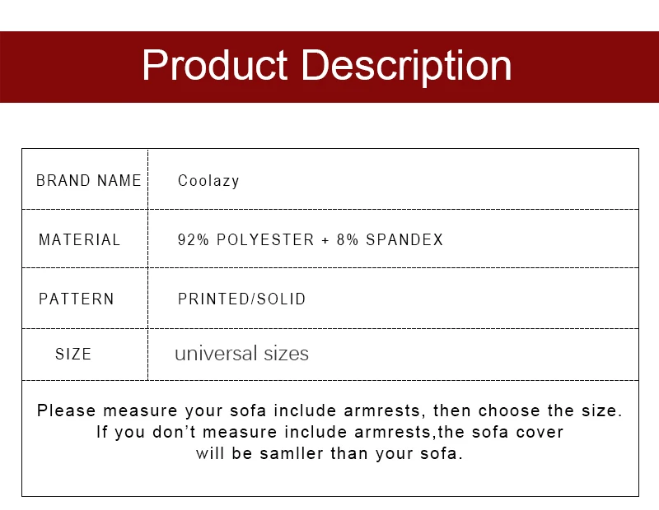
Task: Click the SIZE label cell
Action: pos(73,355)
